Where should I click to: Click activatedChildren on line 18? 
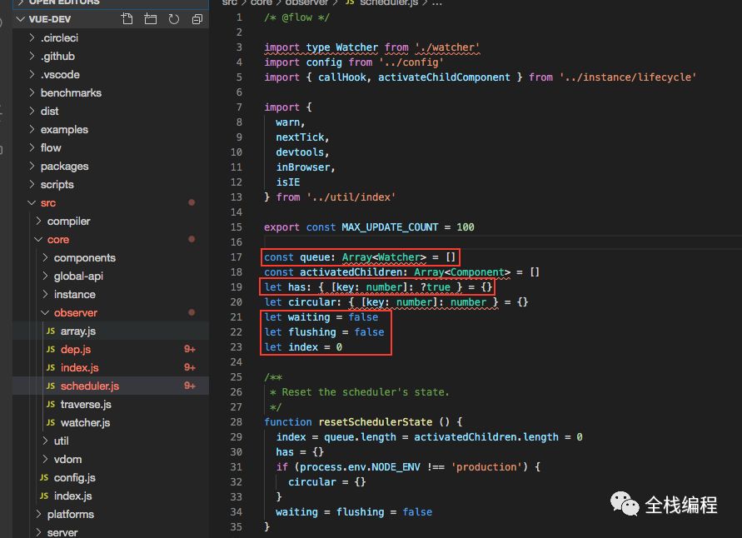351,272
